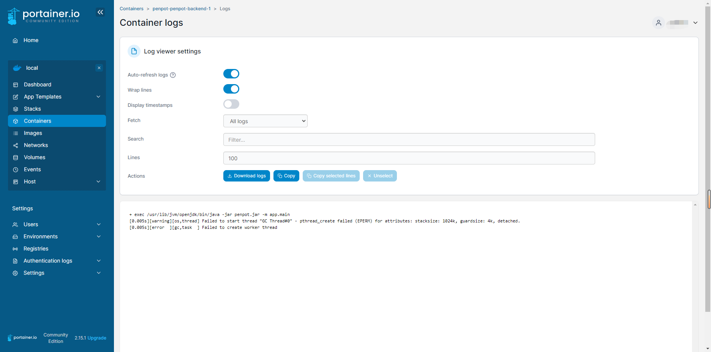Turn off Wrap lines toggle
The width and height of the screenshot is (711, 352).
pyautogui.click(x=231, y=89)
